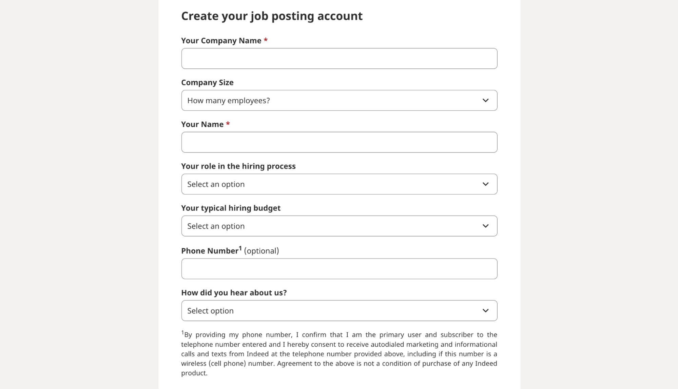Click the 'Company Size' label text
This screenshot has height=389, width=678.
point(207,83)
